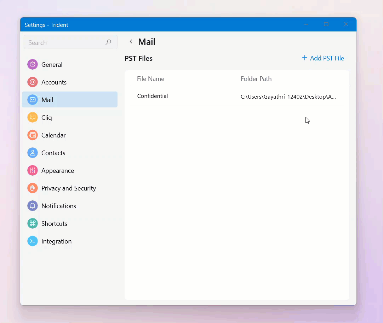Viewport: 383px width, 323px height.
Task: Open Appearance settings label
Action: click(58, 171)
